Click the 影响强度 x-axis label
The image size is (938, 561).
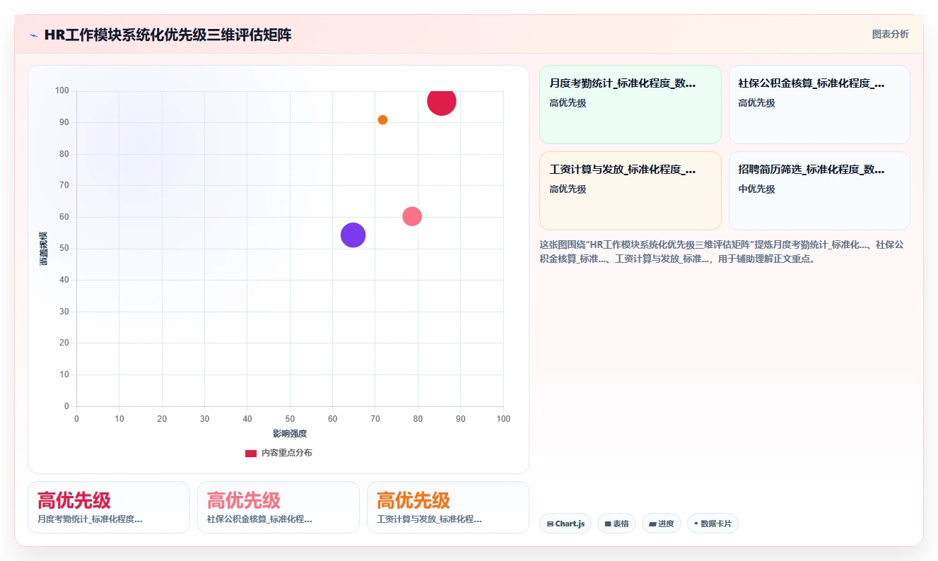(290, 434)
